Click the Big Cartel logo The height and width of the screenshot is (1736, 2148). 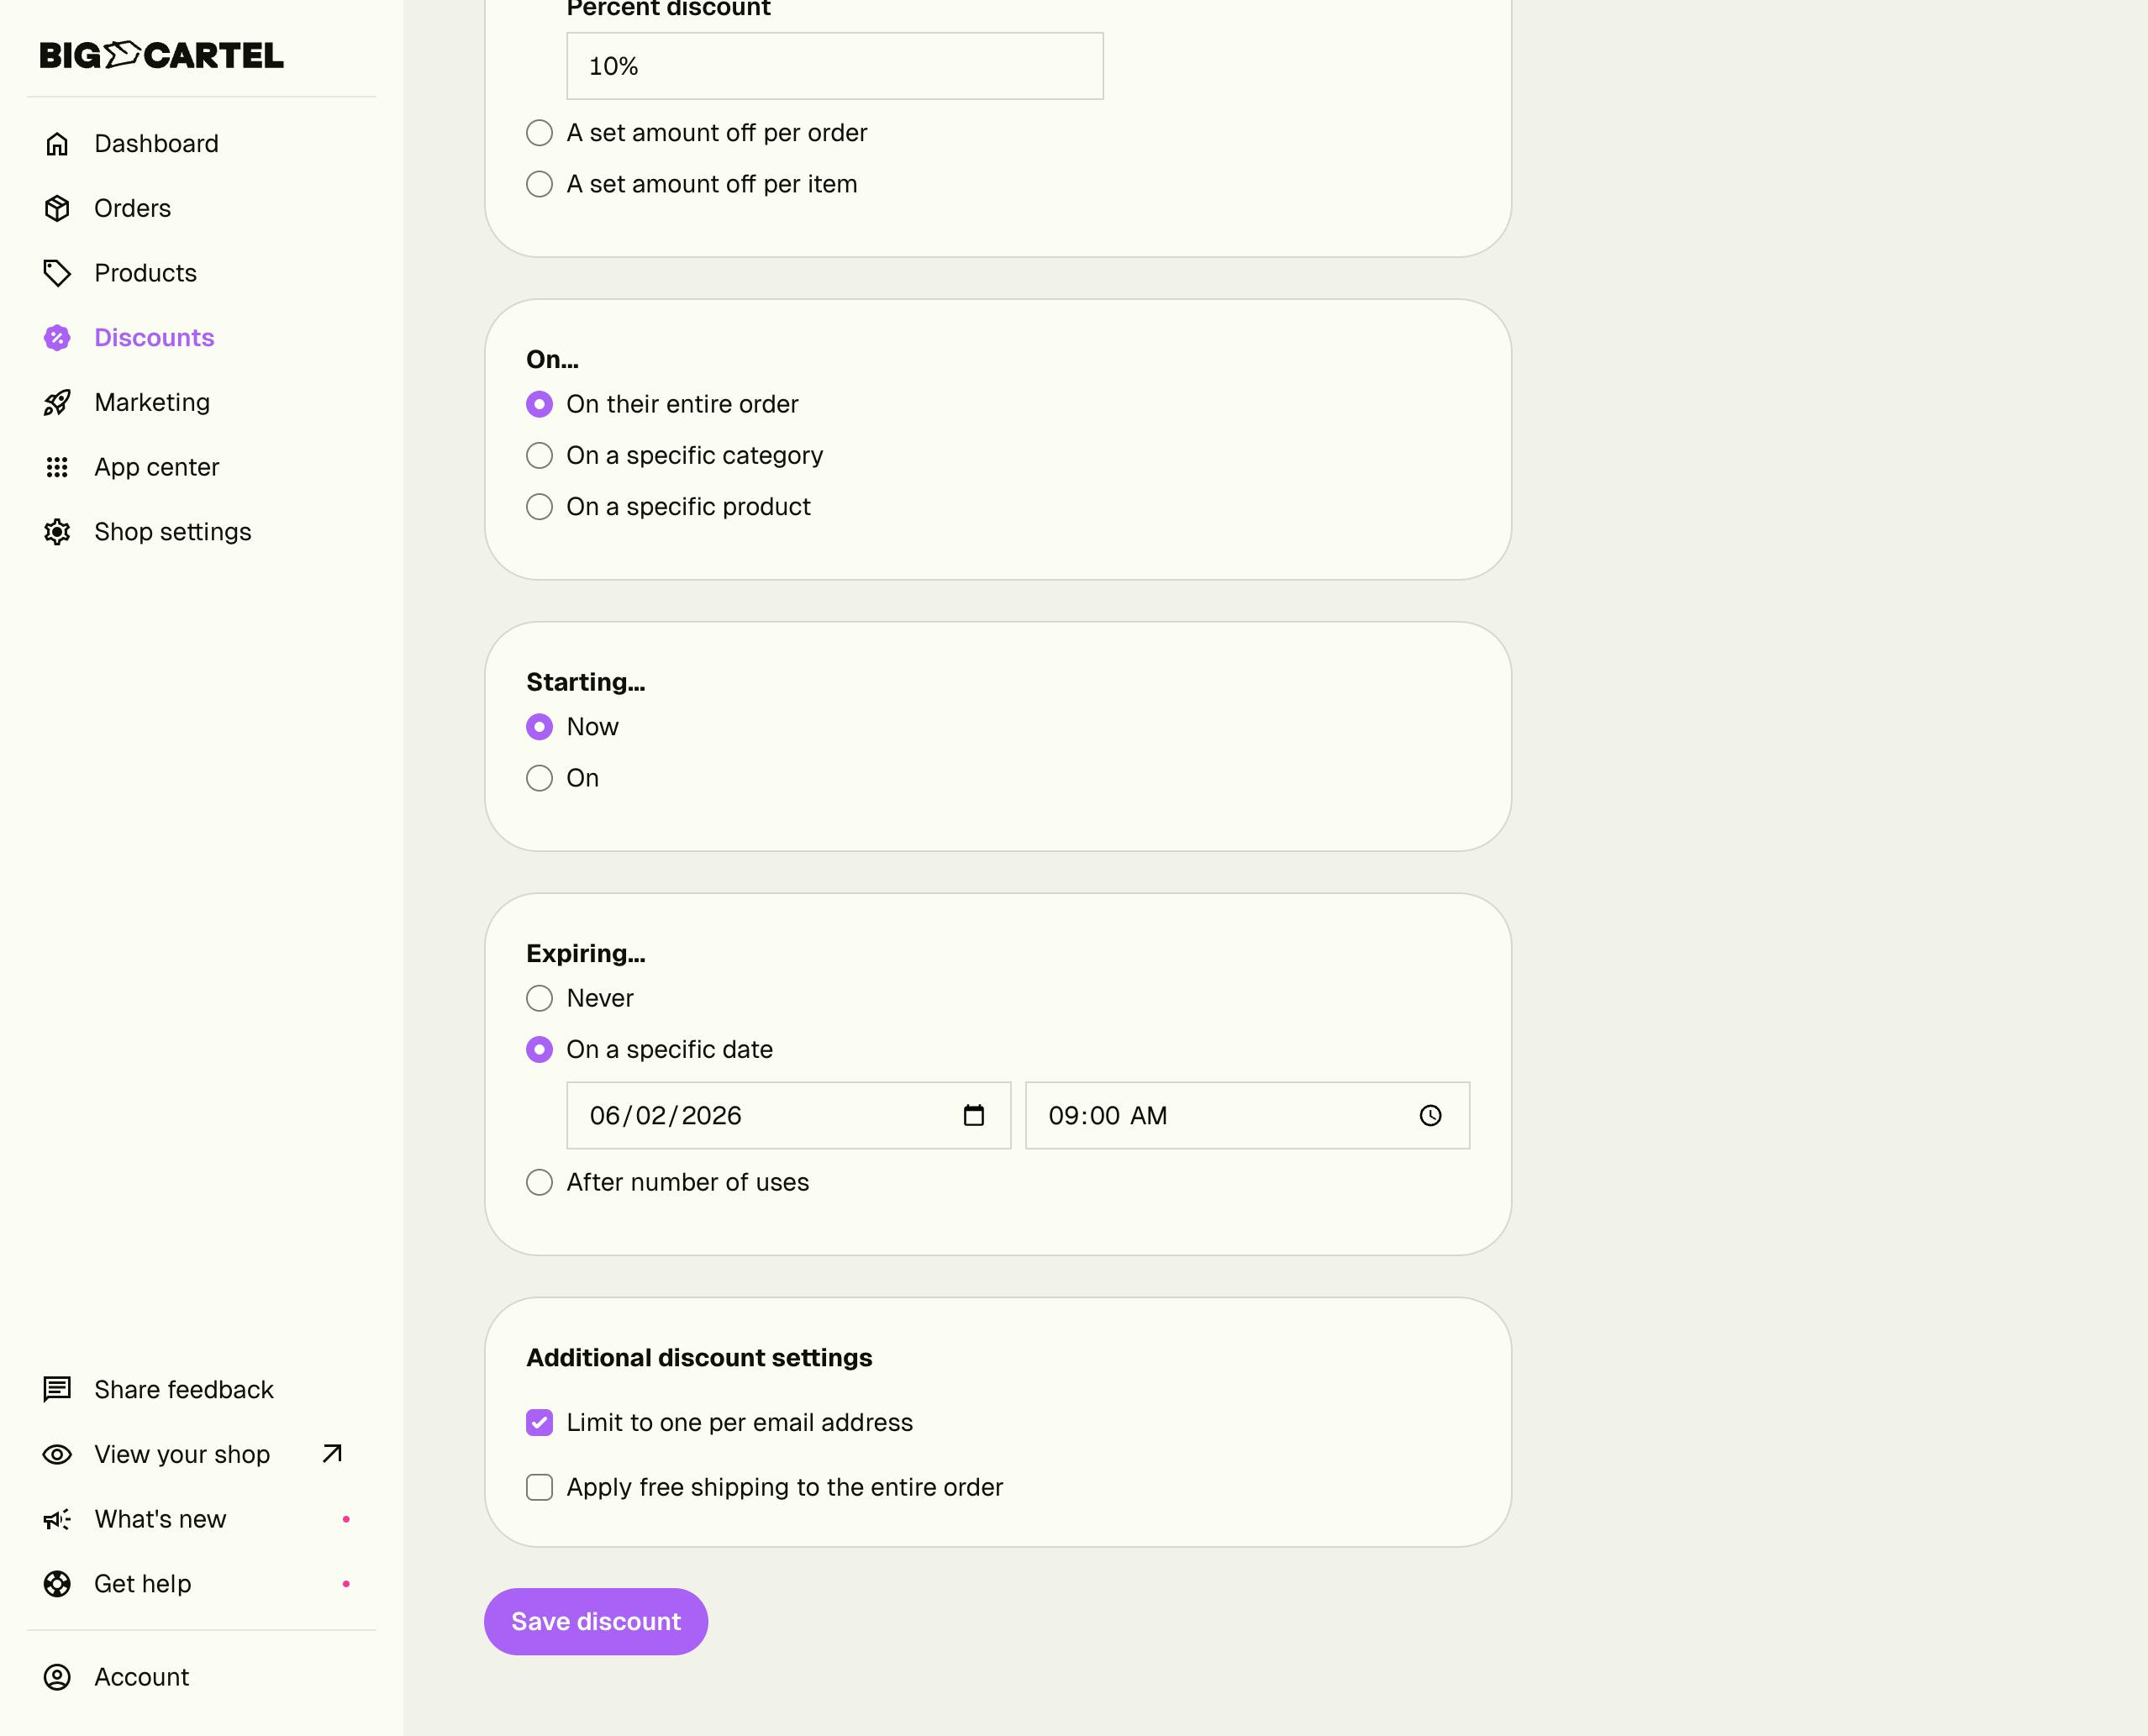(x=161, y=55)
